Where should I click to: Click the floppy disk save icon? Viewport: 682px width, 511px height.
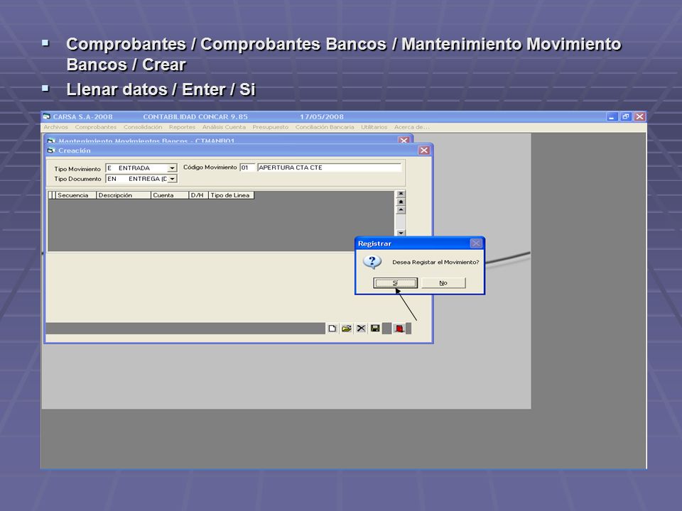tap(375, 329)
